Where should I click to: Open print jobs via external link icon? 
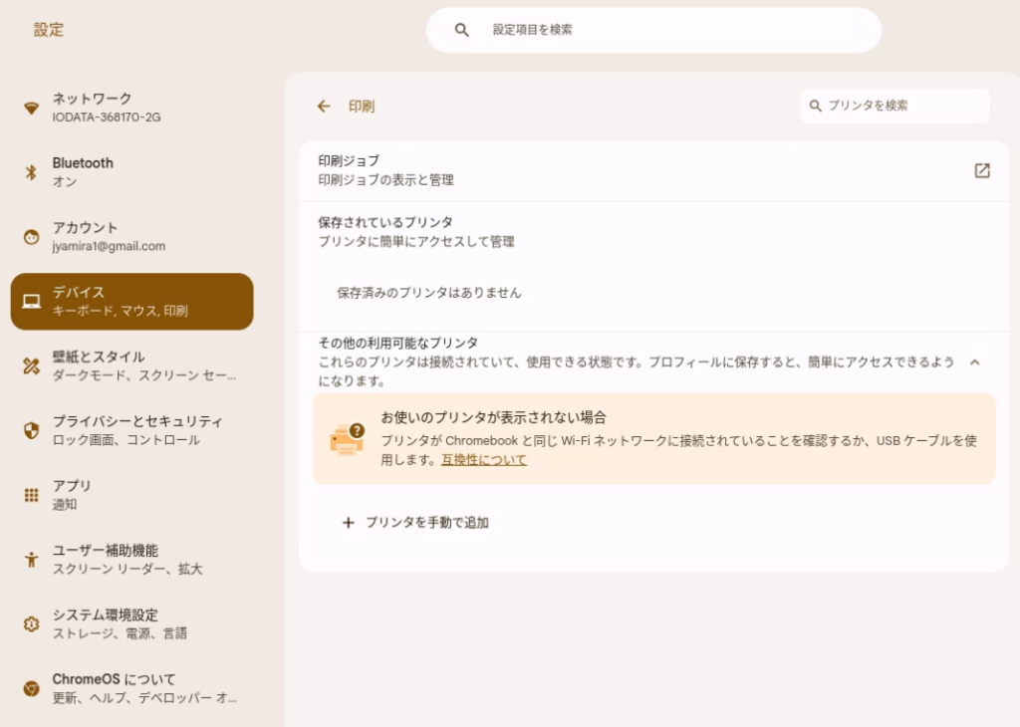coord(981,170)
